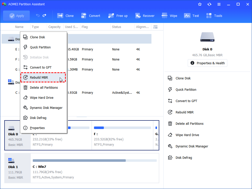Select Rebuild MBR in context menu
Screen dimensions: 252x189
click(x=43, y=77)
